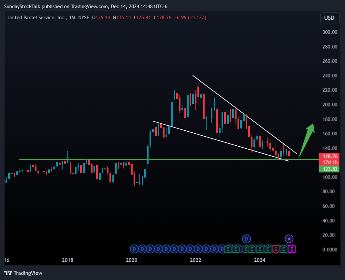Click the open value O136.14
345x280 pixels.
point(101,18)
